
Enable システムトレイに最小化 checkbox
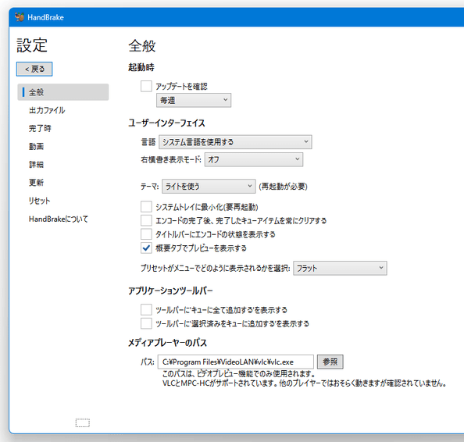click(146, 207)
